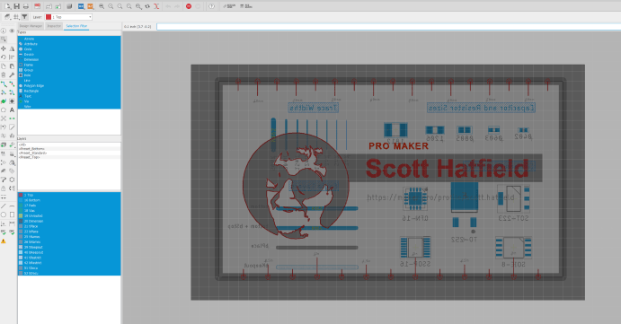This screenshot has height=324, width=621.
Task: Select the 20 Dimension layer row
Action: (69, 221)
